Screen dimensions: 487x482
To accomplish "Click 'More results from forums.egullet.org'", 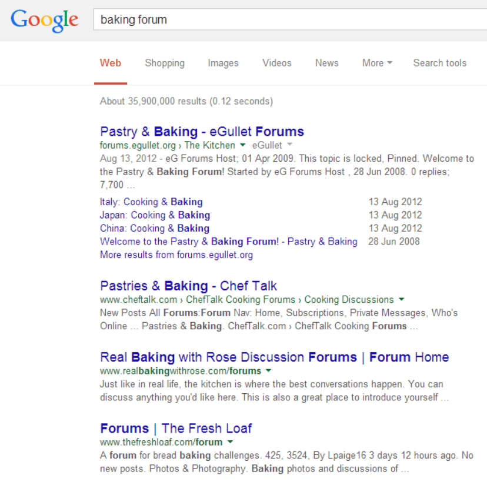I will [x=176, y=255].
